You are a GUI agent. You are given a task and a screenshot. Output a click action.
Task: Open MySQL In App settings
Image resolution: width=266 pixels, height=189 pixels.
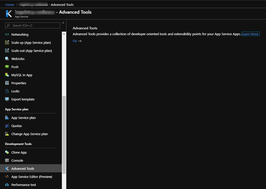[x=22, y=75]
